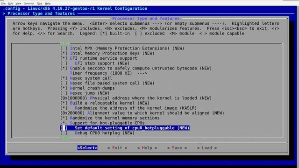Click the Timer frequency submenu arrow --->
299x168 pixels.
click(x=142, y=73)
